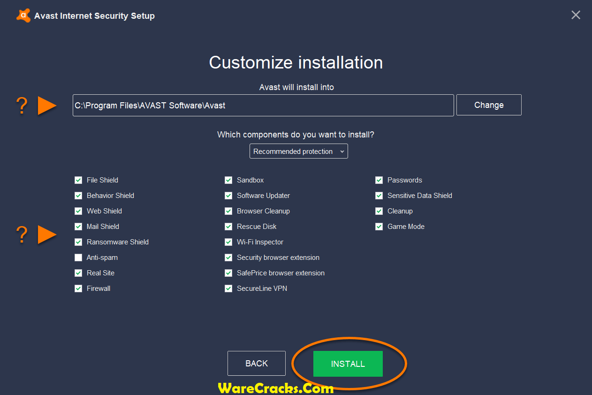Toggle Sandbox checkbox
The width and height of the screenshot is (592, 395).
point(228,180)
